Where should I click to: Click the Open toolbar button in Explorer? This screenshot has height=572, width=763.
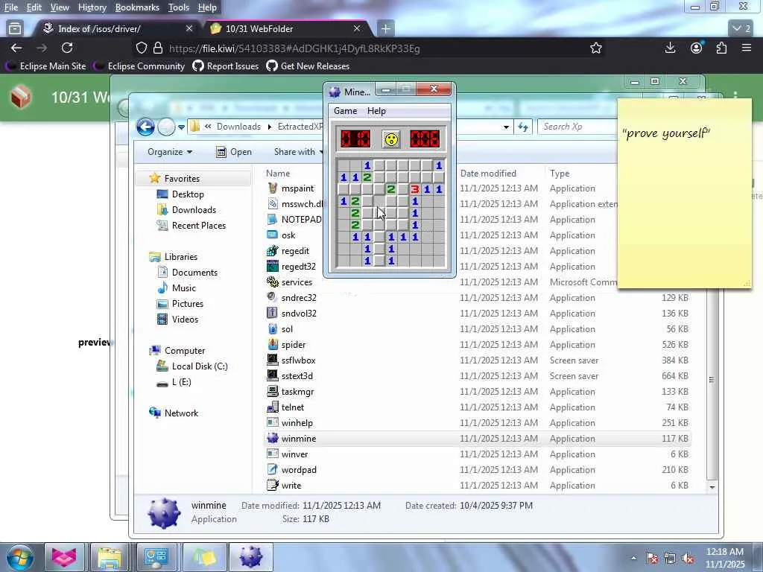(x=234, y=152)
